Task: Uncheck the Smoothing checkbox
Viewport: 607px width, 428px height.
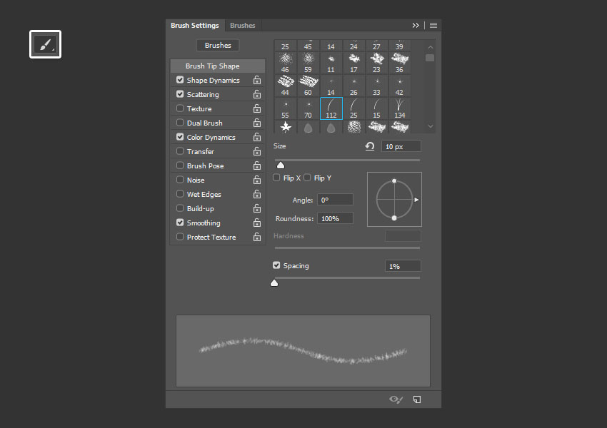Action: pos(180,223)
